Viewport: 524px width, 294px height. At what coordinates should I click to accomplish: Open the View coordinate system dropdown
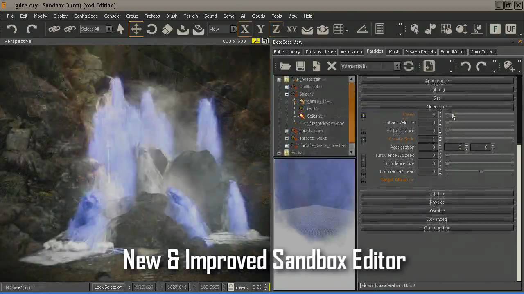222,29
